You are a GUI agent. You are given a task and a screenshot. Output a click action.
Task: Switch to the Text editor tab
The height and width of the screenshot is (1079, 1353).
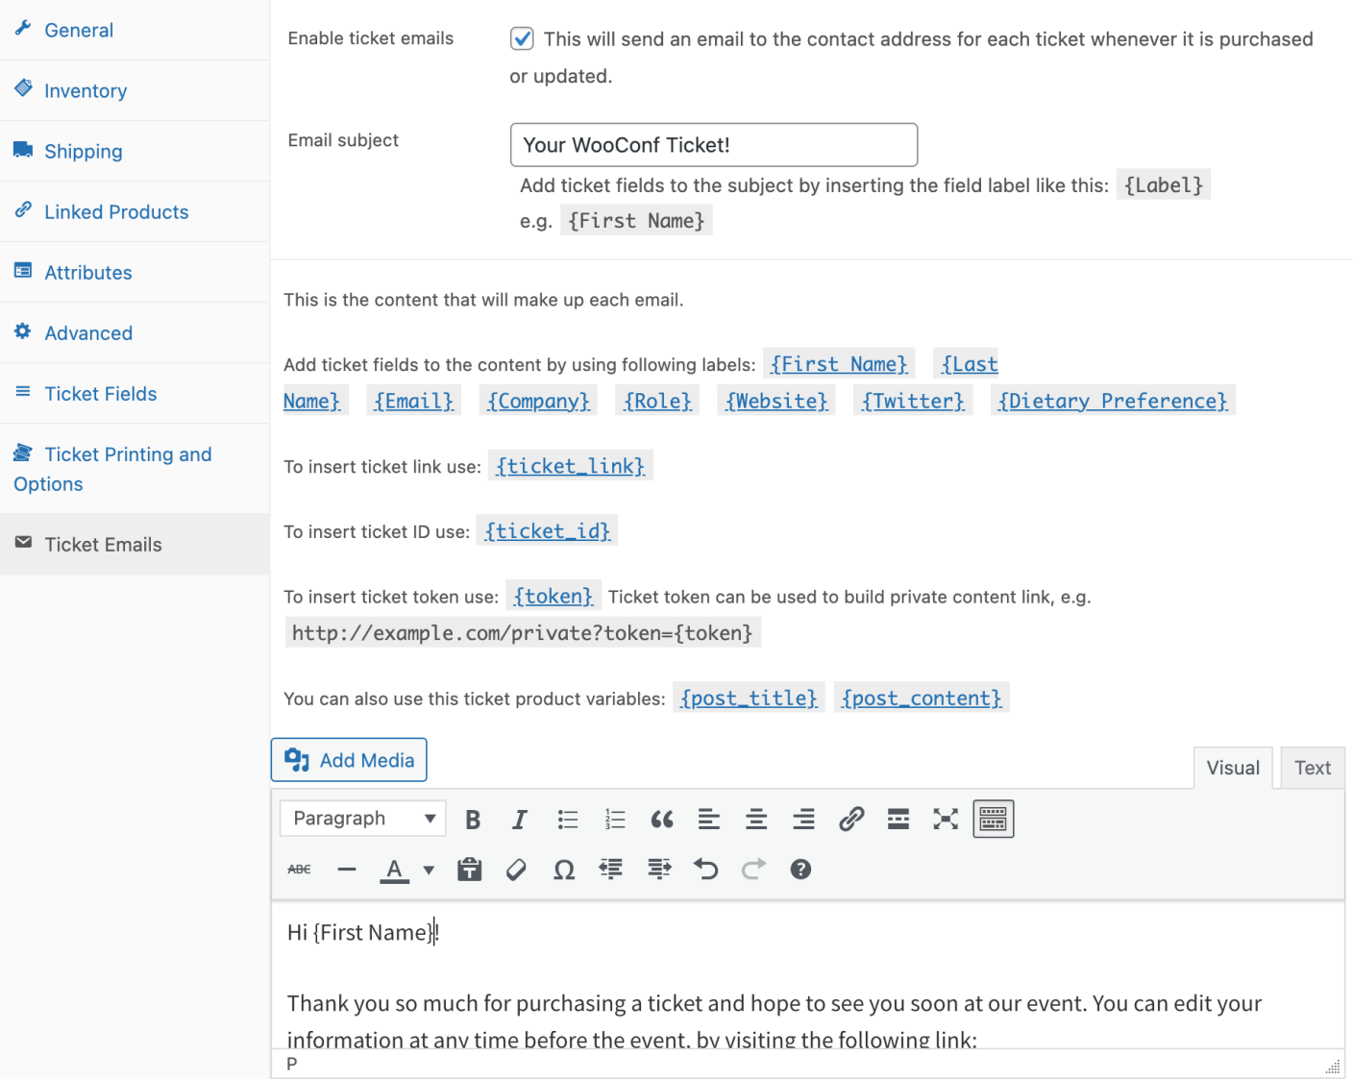[x=1312, y=768]
